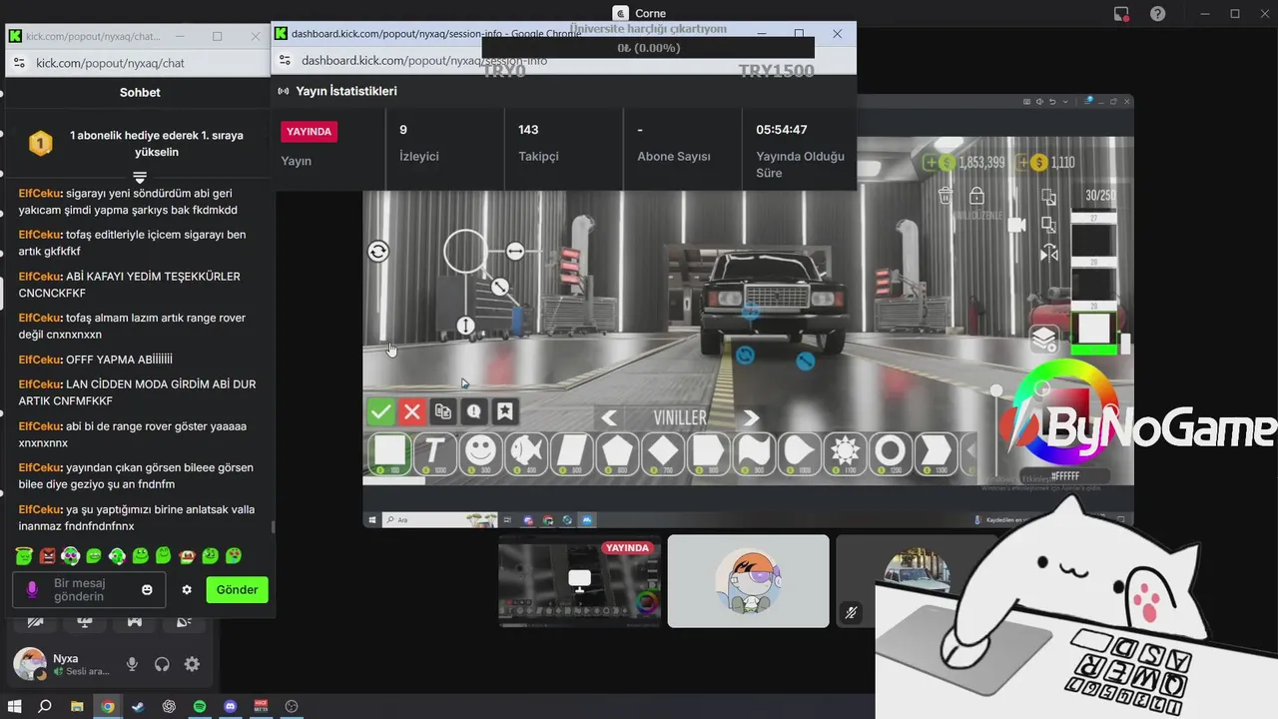
Task: Select the parallelogram vinyl shape
Action: coord(572,453)
